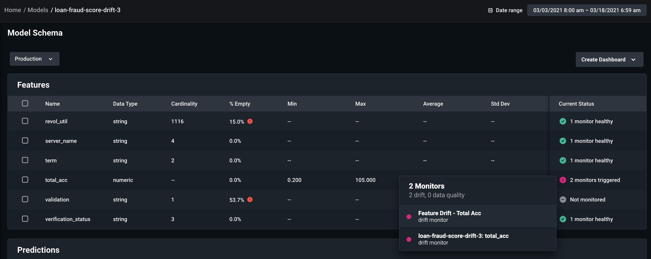651x259 pixels.
Task: Sort by the Cardinality column header
Action: [x=184, y=104]
